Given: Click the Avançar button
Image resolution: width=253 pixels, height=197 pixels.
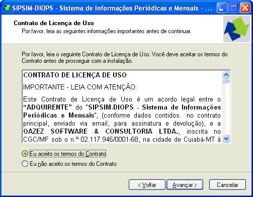Looking at the screenshot, I should [185, 185].
